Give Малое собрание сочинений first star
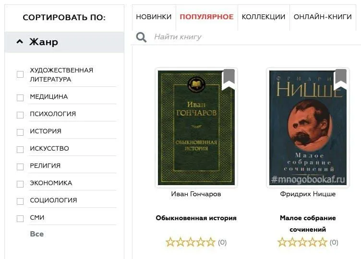 [x=282, y=242]
